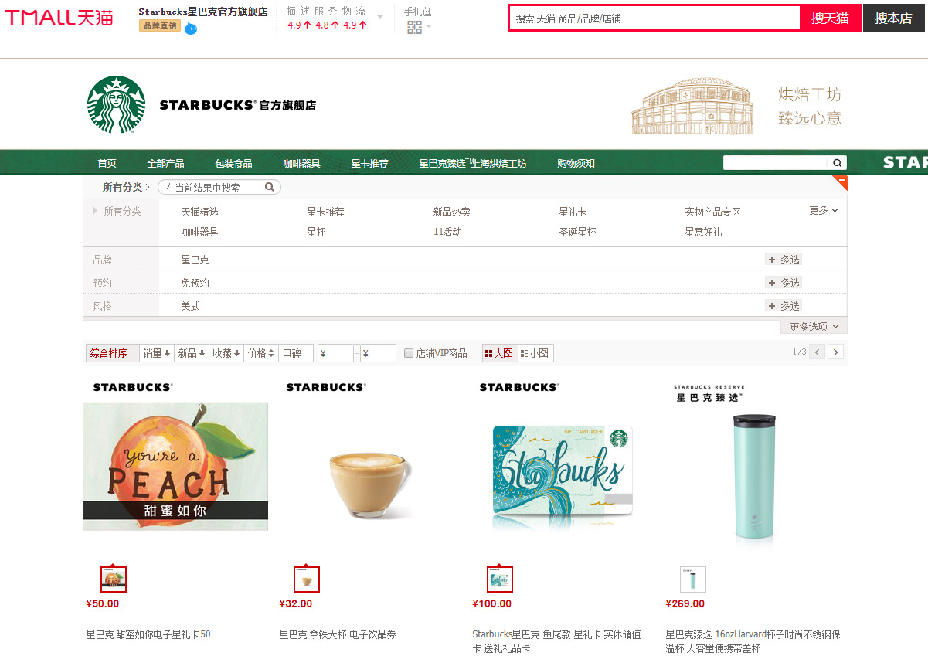Go to next results page arrow
The image size is (928, 666).
pyautogui.click(x=835, y=352)
